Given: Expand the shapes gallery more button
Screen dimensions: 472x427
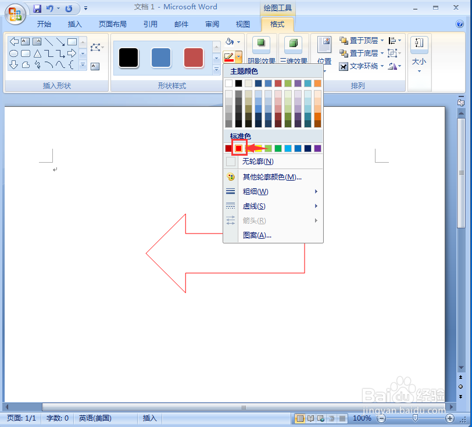Looking at the screenshot, I should click(x=83, y=64).
